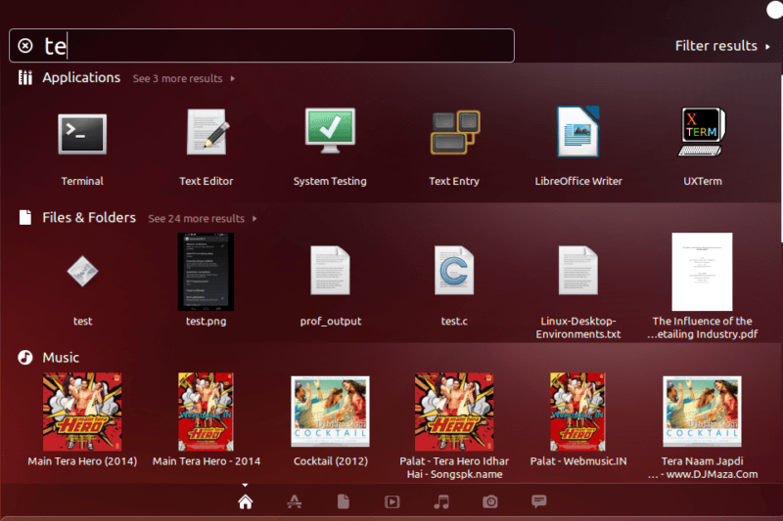Clear the search field with X icon
The width and height of the screenshot is (783, 521).
tap(25, 46)
